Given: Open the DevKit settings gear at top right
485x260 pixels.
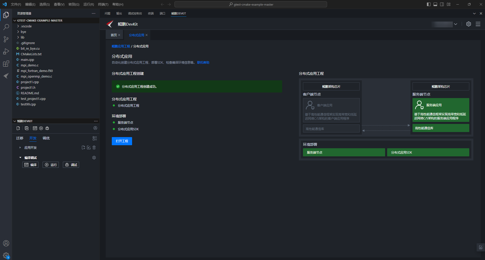Looking at the screenshot, I should pyautogui.click(x=469, y=24).
